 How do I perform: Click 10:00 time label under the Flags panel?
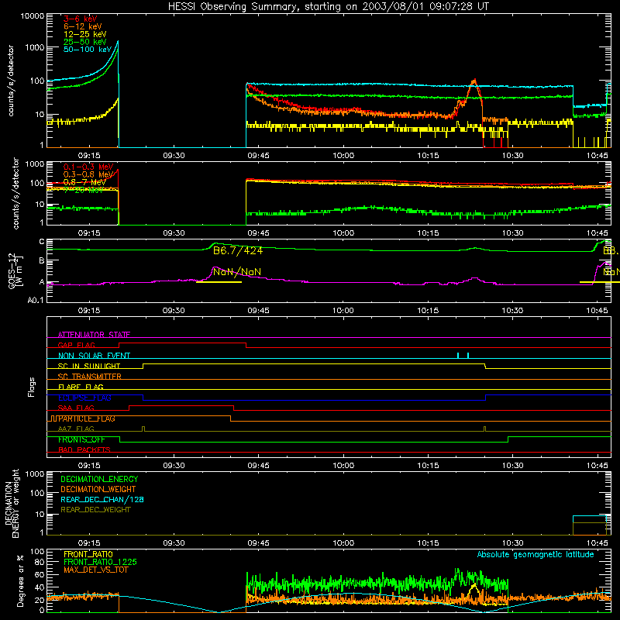click(x=343, y=466)
